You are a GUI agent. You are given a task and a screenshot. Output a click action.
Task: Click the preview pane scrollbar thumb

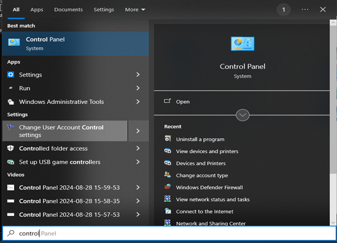[x=333, y=99]
